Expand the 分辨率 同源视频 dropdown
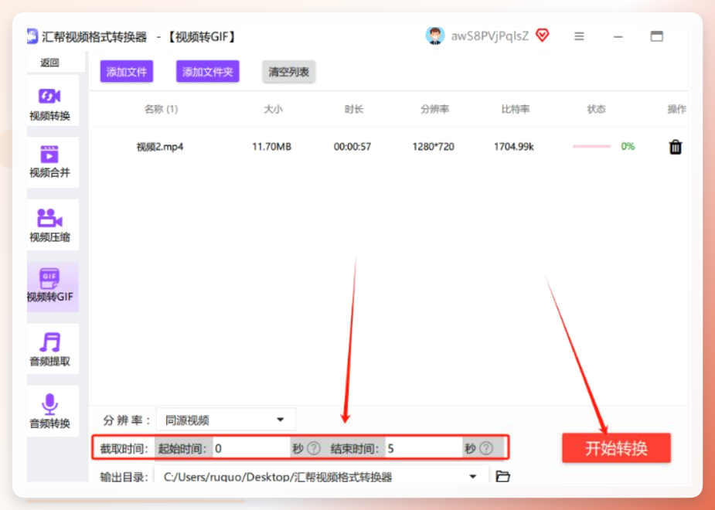Image resolution: width=715 pixels, height=510 pixels. pyautogui.click(x=226, y=420)
